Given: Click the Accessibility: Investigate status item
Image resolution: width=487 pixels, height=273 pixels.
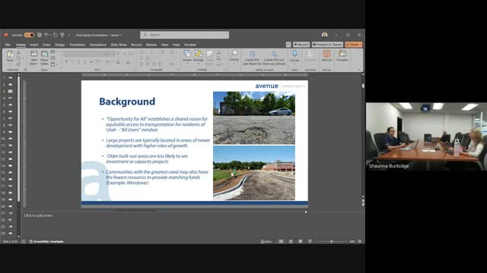Looking at the screenshot, I should point(46,241).
